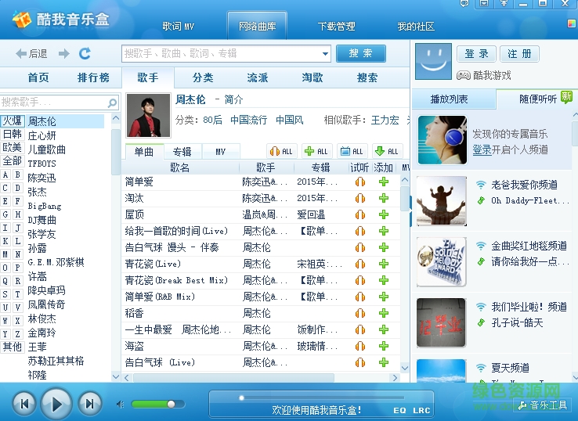This screenshot has height=421, width=578.
Task: Click the refresh icon beside the forward arrow
Action: (x=85, y=53)
